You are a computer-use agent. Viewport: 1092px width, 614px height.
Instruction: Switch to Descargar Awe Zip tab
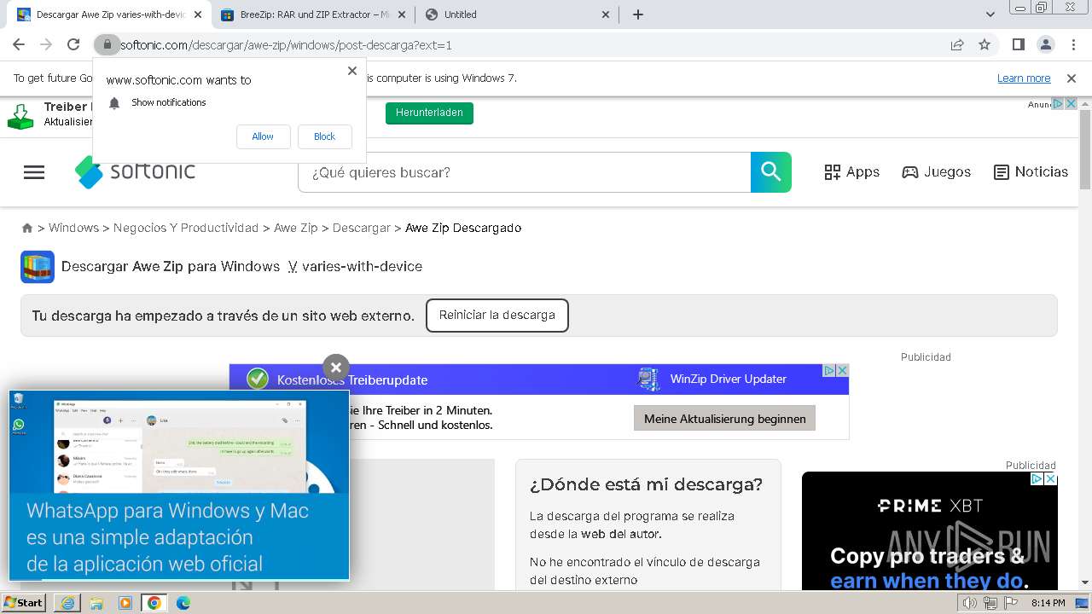(x=109, y=14)
